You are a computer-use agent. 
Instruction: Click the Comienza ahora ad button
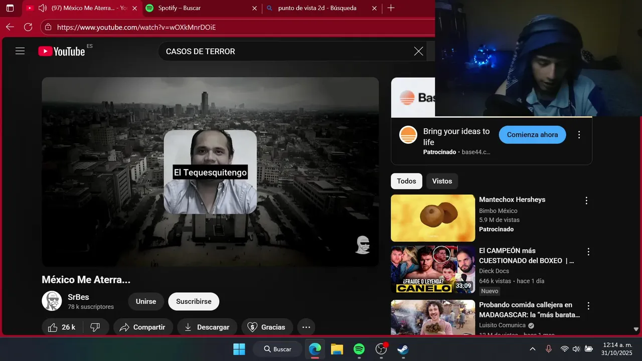tap(532, 135)
